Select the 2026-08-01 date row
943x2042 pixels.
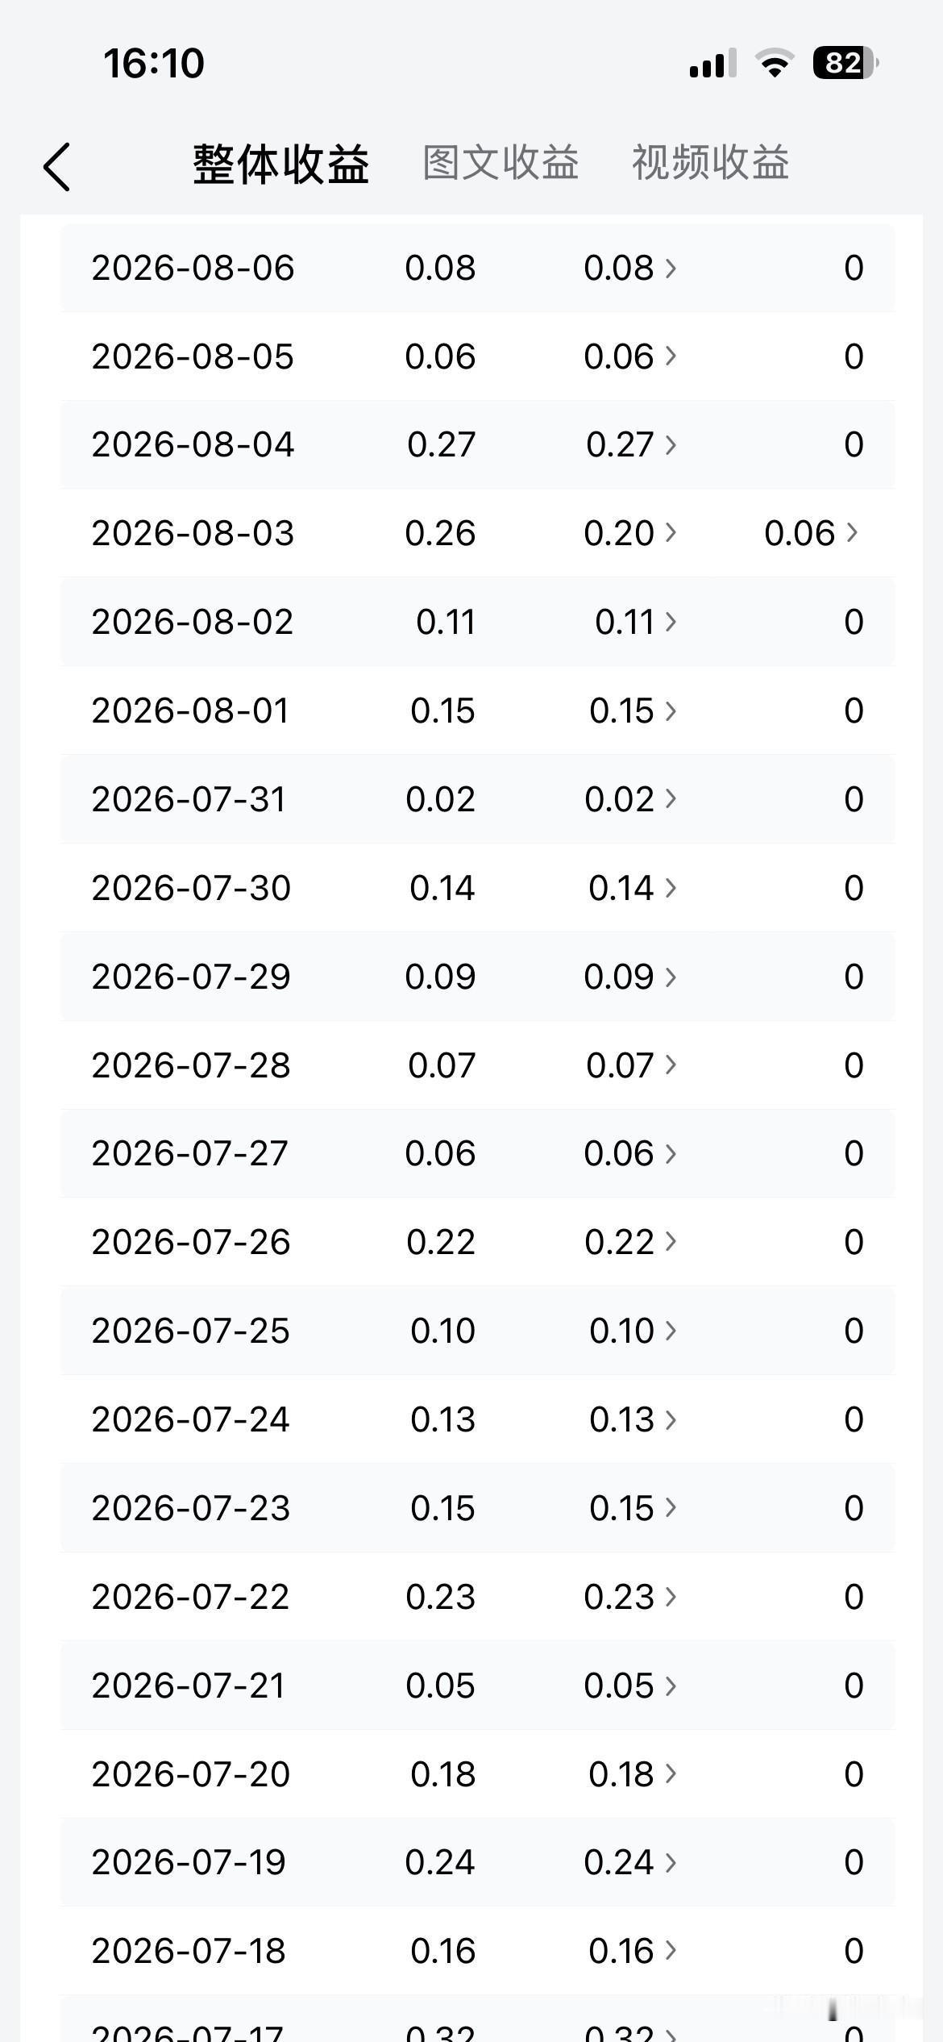click(477, 711)
